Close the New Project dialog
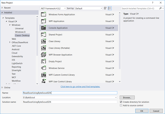 point(161,3)
